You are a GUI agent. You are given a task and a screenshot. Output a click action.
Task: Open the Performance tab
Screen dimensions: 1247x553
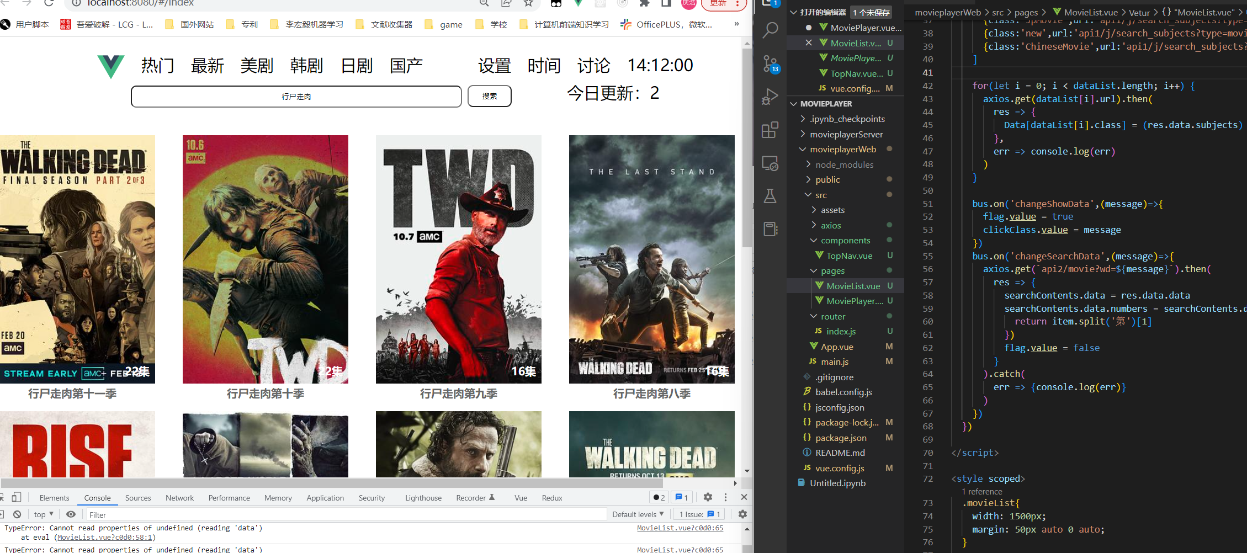click(x=229, y=498)
